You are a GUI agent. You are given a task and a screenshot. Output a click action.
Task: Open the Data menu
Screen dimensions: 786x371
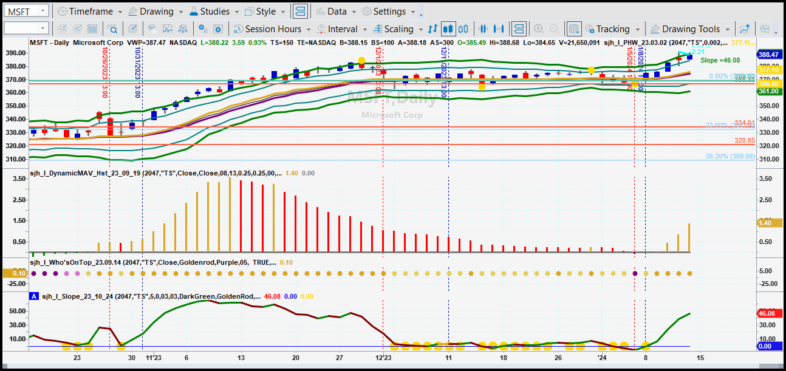pyautogui.click(x=336, y=11)
